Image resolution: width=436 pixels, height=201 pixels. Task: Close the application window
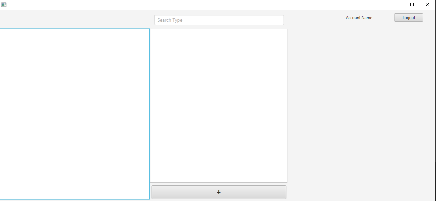pyautogui.click(x=427, y=5)
